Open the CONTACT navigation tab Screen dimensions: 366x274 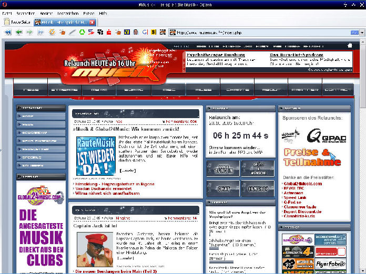click(338, 90)
